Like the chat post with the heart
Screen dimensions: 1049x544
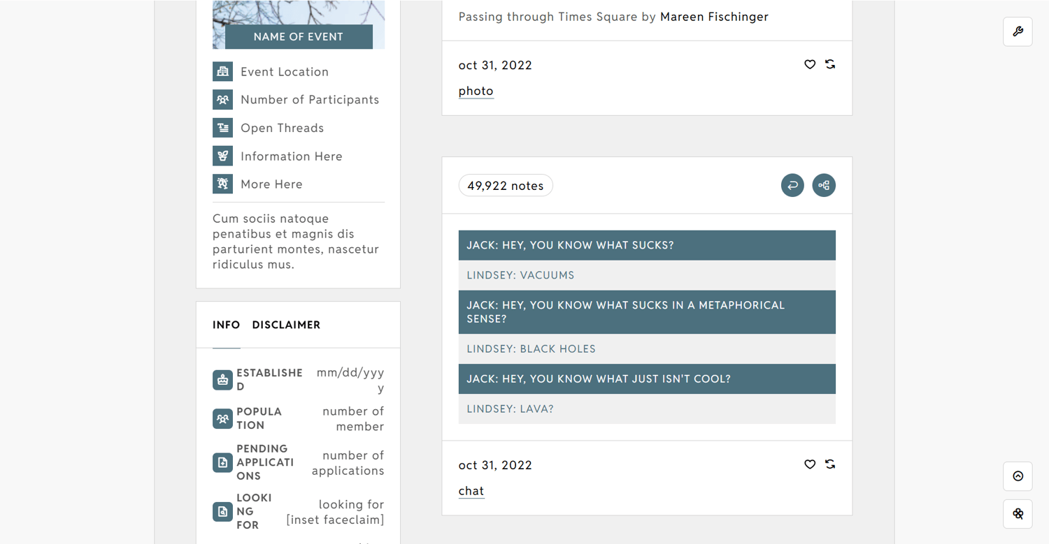coord(810,464)
